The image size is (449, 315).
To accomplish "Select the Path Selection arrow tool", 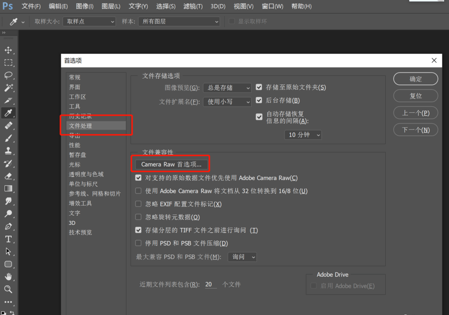I will point(8,252).
